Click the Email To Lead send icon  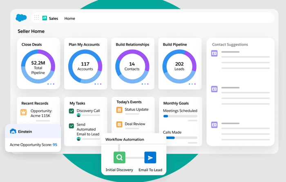[150, 158]
